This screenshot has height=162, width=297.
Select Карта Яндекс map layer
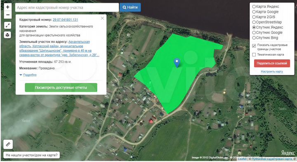pyautogui.click(x=266, y=7)
